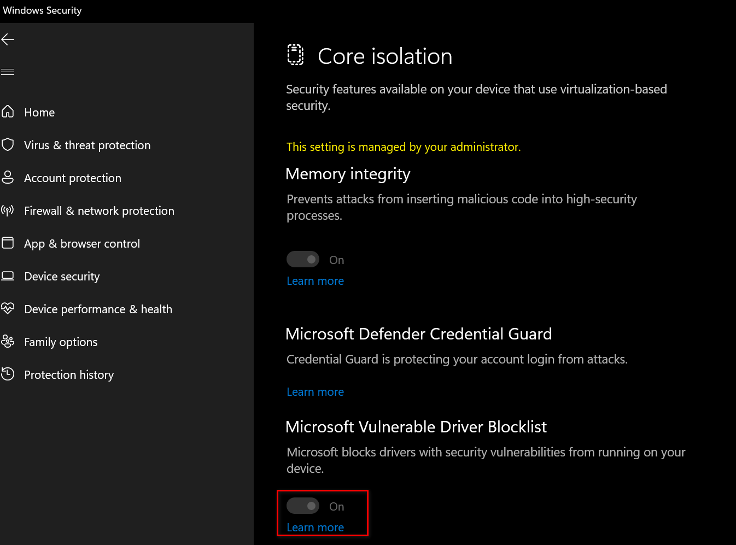Click the Family options people icon

(8, 342)
